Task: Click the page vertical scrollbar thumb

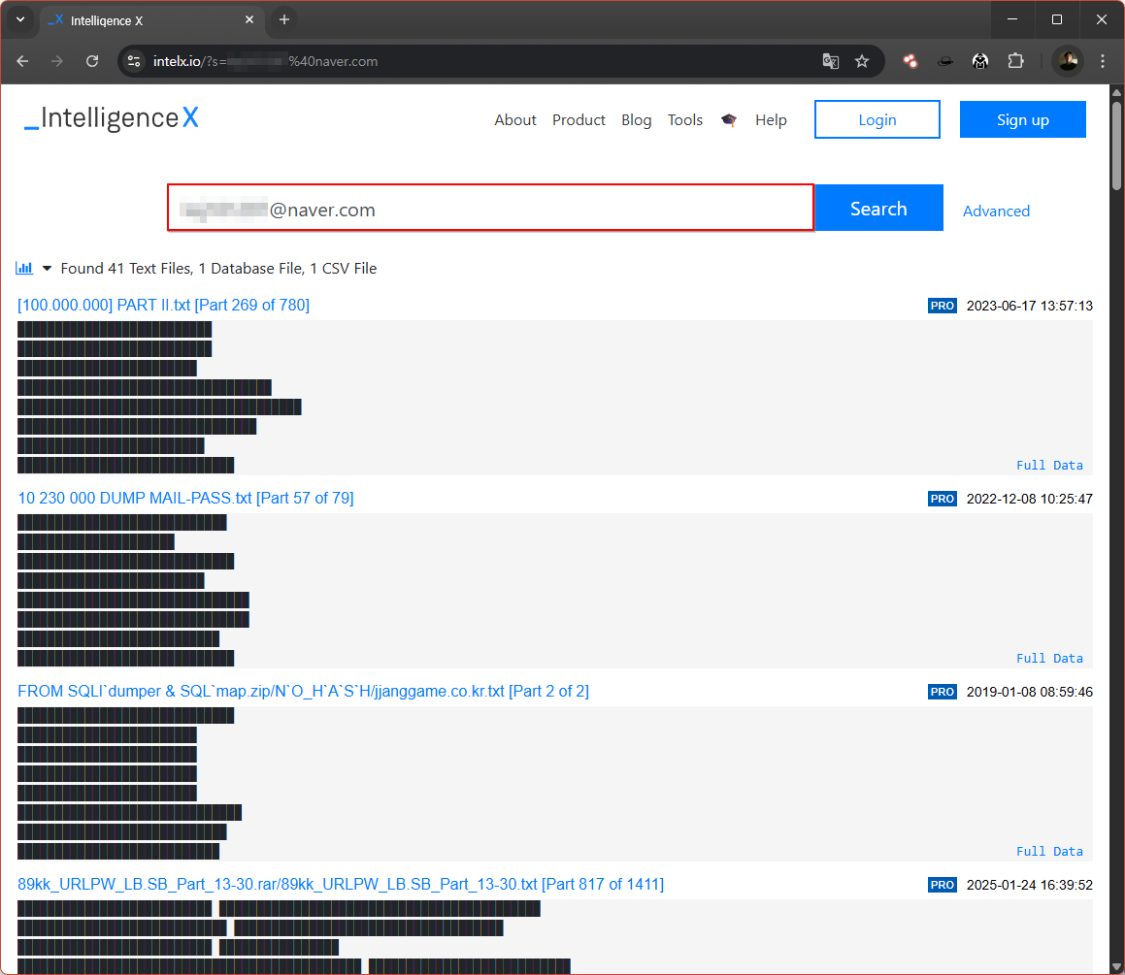Action: (1116, 146)
